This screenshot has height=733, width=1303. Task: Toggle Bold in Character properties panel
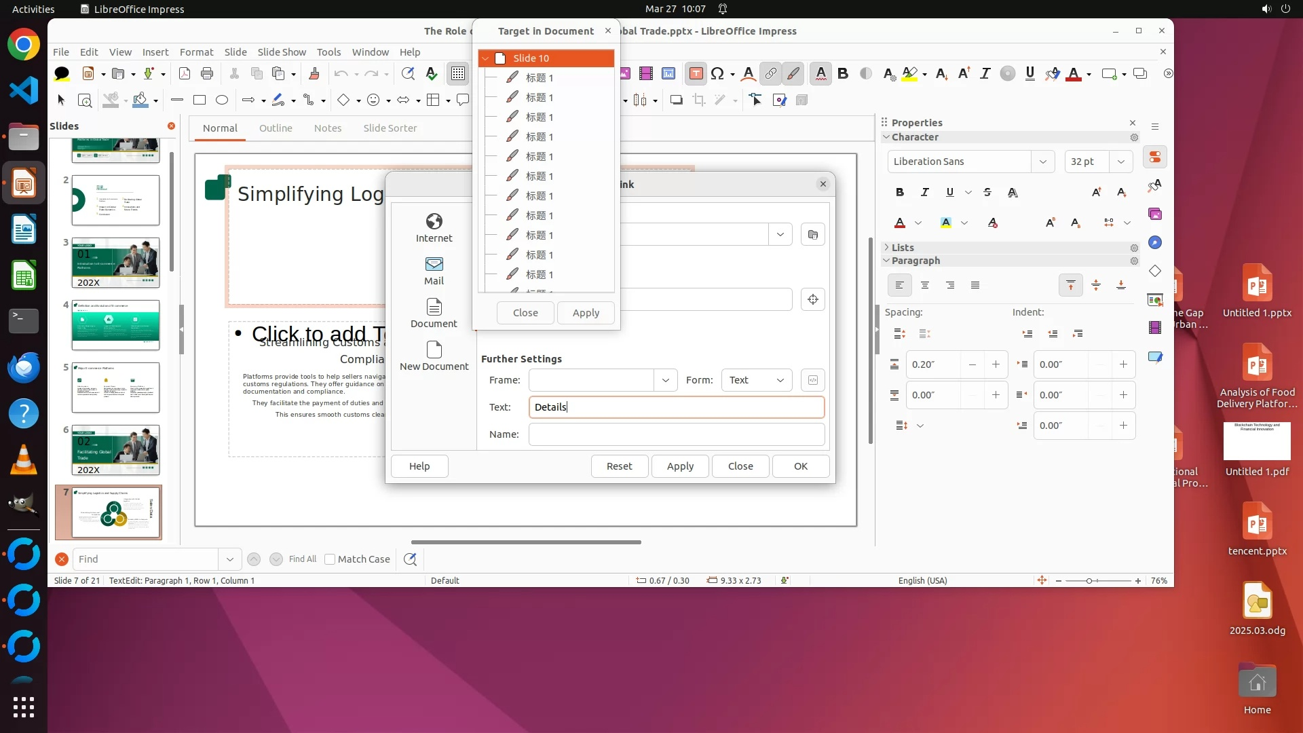click(899, 193)
